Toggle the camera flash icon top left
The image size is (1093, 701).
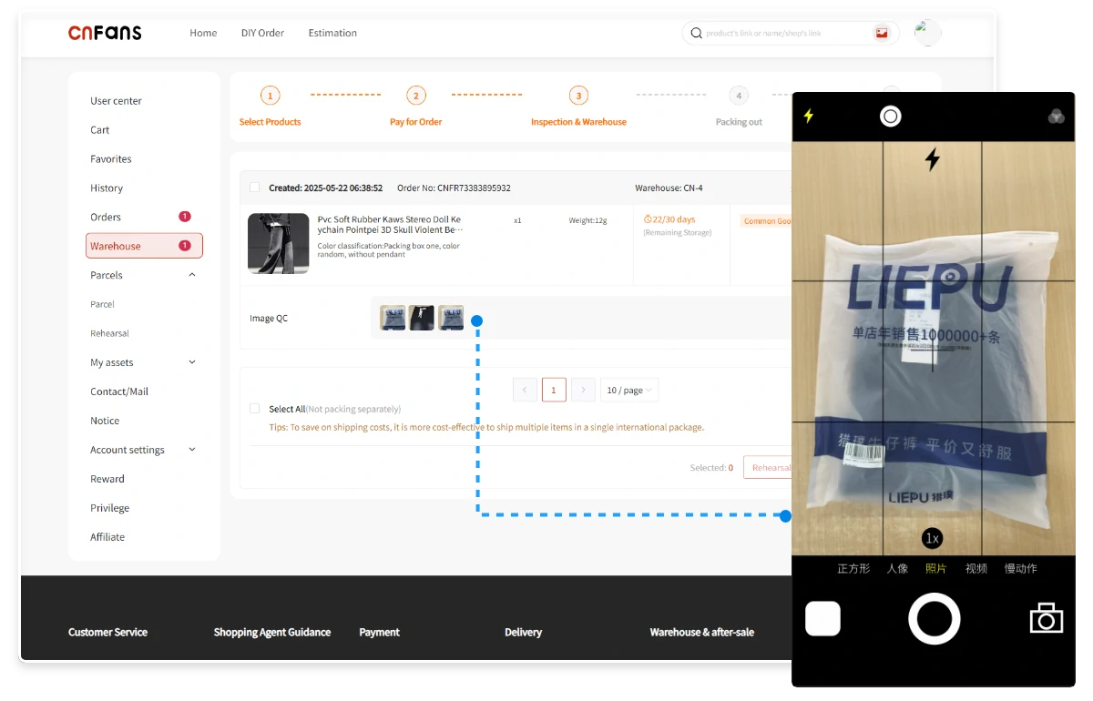coord(808,116)
